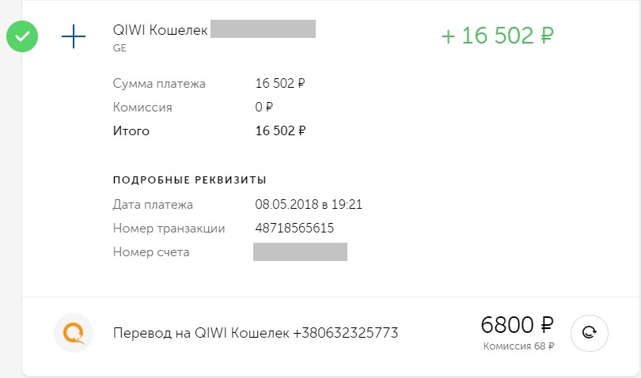
Task: Click the GE label under the title
Action: [119, 47]
